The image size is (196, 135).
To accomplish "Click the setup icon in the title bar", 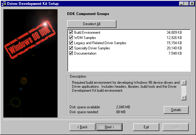I will 4,3.
